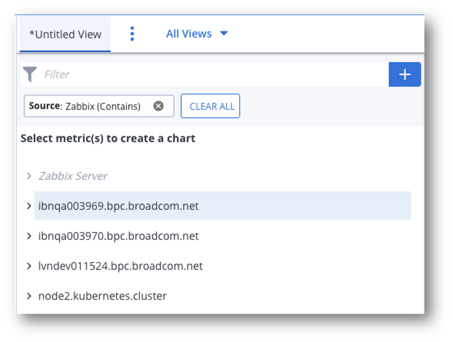Click the blue plus add button
Image resolution: width=453 pixels, height=342 pixels.
405,74
